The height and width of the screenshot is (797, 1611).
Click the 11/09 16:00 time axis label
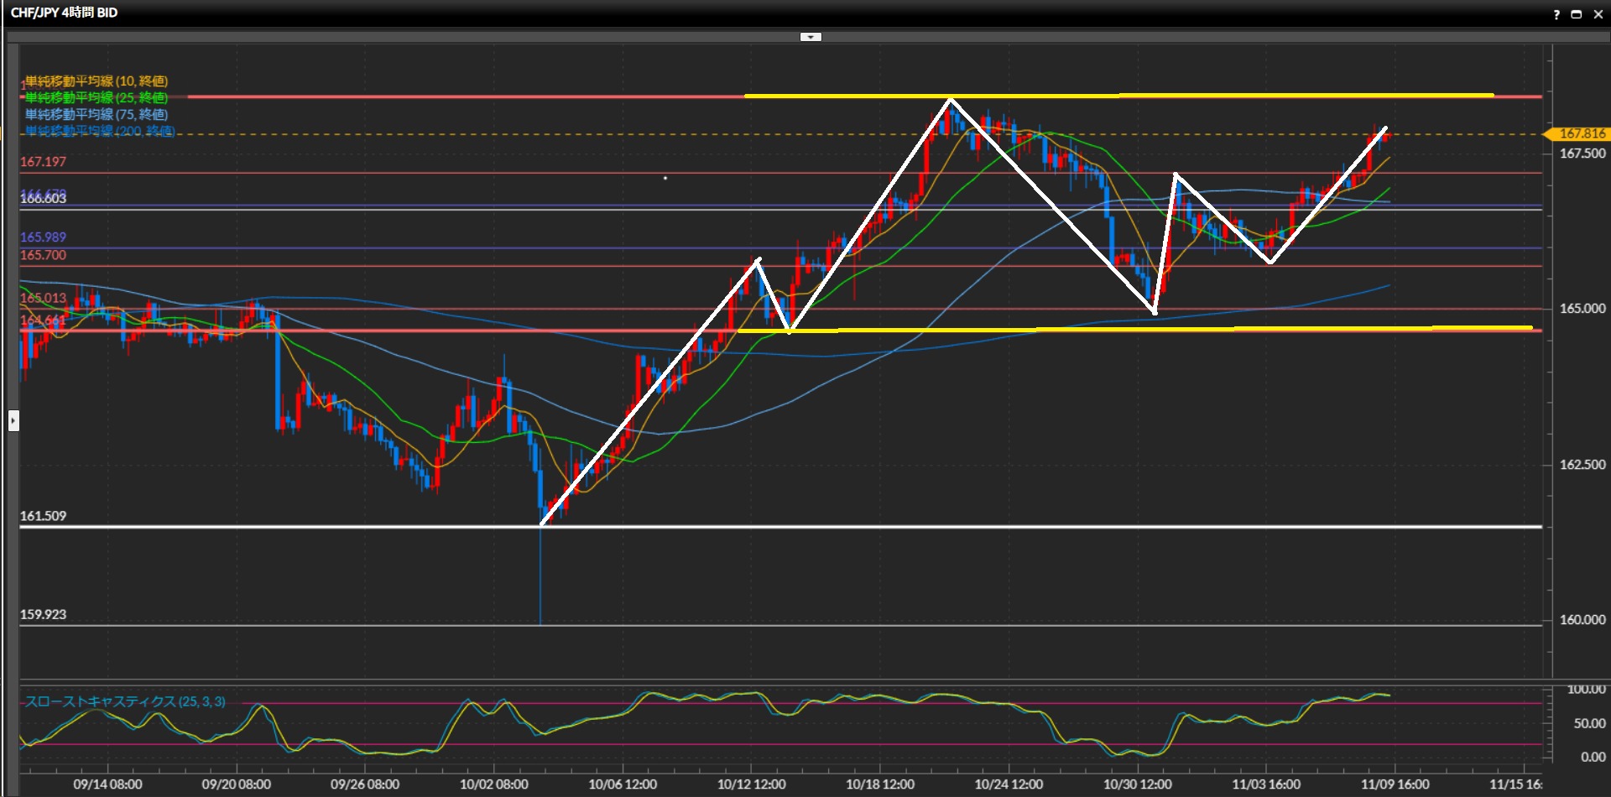point(1395,784)
